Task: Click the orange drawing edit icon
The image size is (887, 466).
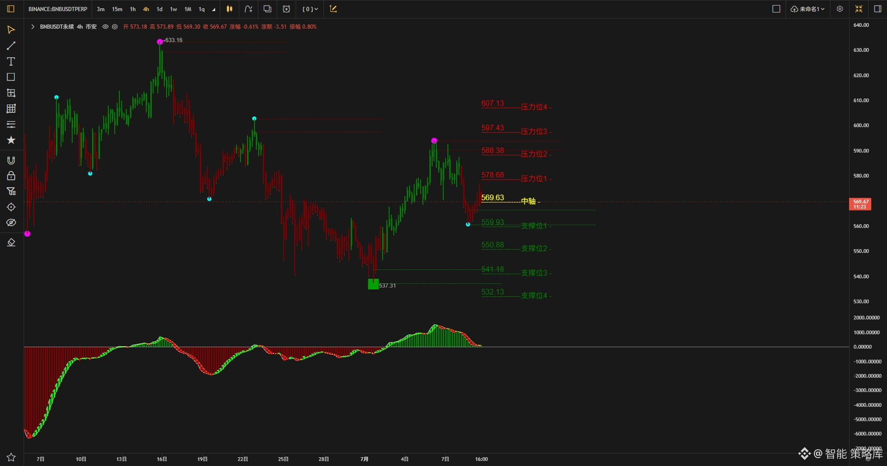Action: 333,9
